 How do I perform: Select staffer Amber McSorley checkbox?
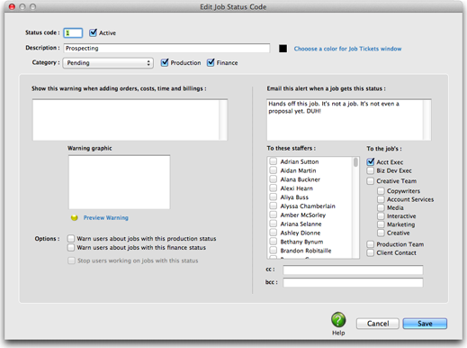[273, 215]
